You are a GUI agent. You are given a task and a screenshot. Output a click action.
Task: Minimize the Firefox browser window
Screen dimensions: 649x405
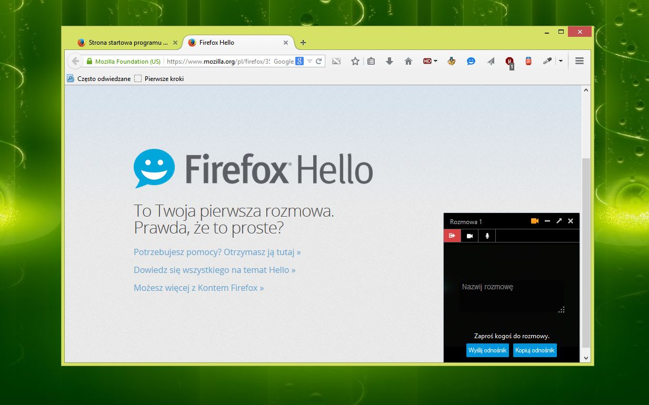pos(547,32)
